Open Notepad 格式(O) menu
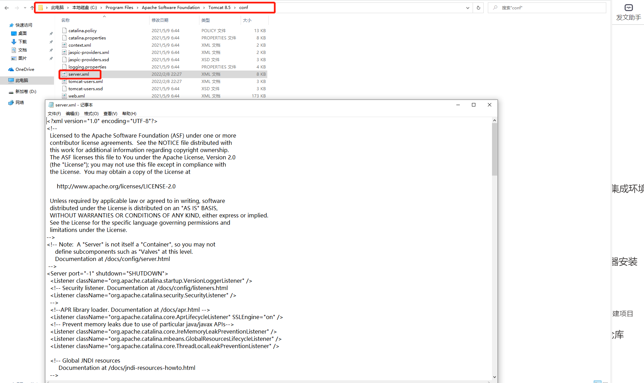The width and height of the screenshot is (644, 383). [91, 114]
